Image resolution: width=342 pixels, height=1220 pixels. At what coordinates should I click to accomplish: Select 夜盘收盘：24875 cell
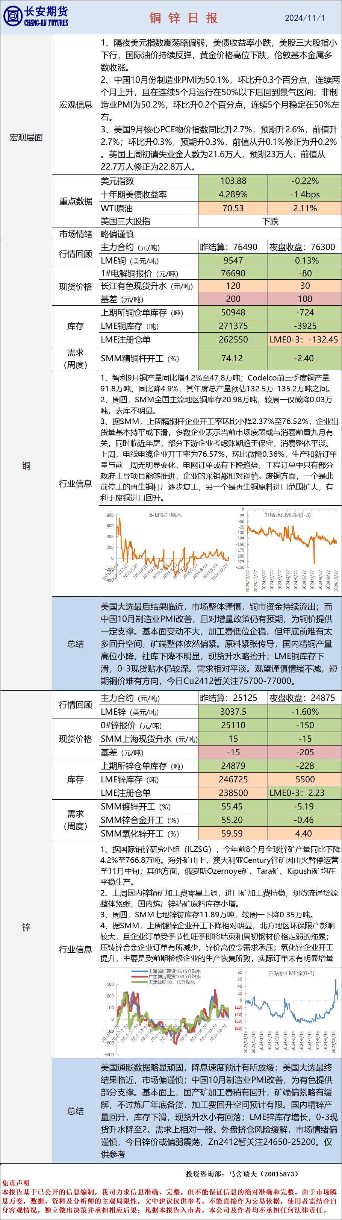tap(304, 698)
